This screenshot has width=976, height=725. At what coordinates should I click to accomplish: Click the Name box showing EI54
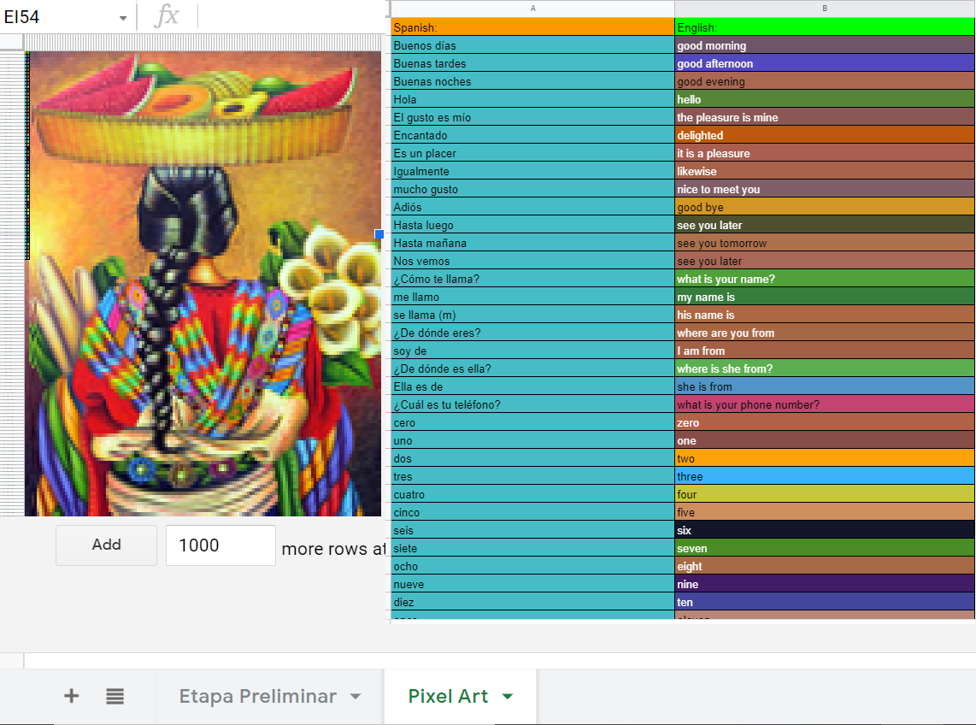click(56, 17)
